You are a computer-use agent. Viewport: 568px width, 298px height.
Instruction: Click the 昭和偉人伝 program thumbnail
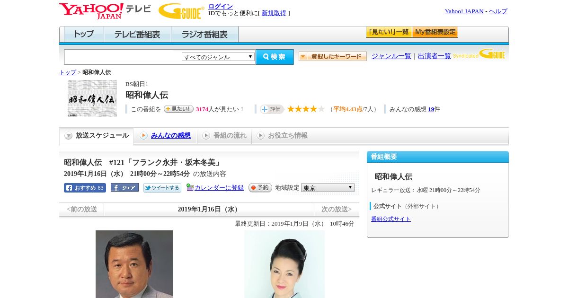[x=92, y=98]
